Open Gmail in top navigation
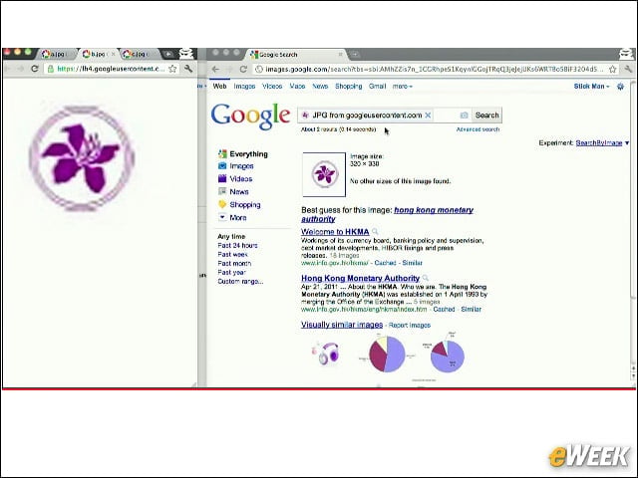 (x=377, y=87)
